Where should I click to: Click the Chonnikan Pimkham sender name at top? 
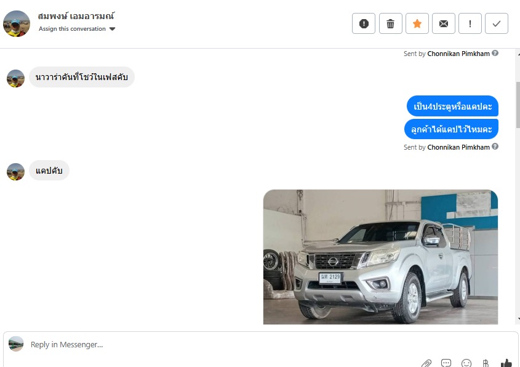(458, 54)
